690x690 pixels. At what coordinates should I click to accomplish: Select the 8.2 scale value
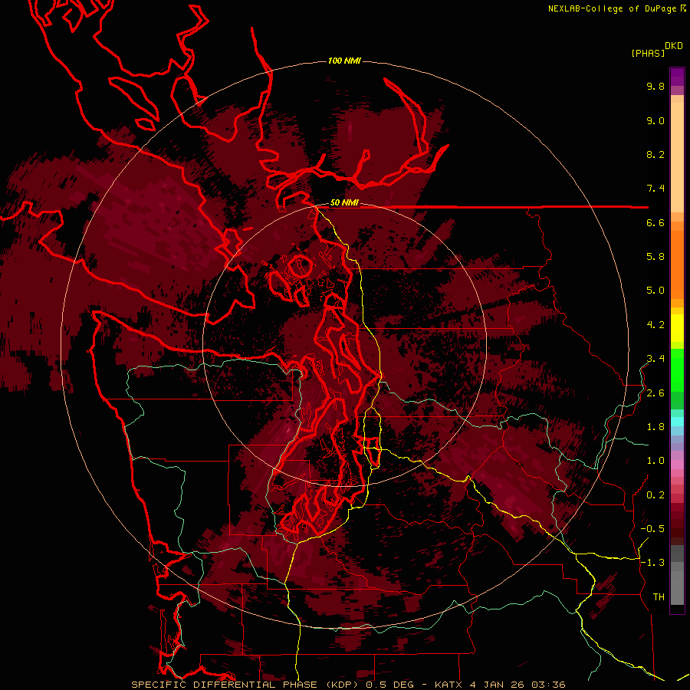tap(655, 154)
